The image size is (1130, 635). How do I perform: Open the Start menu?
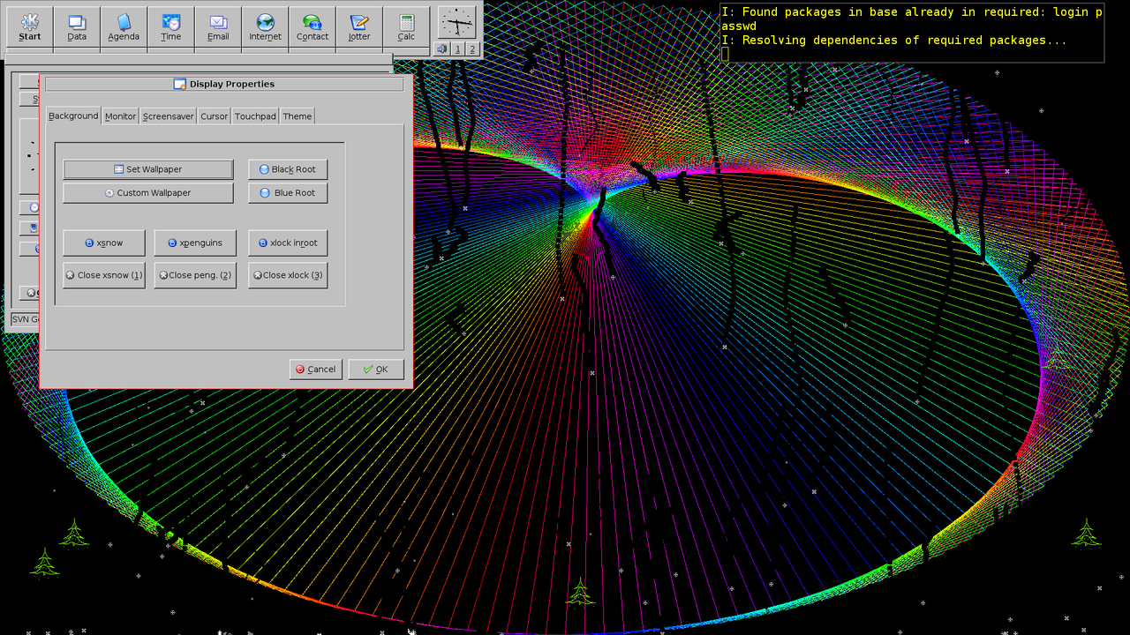29,26
